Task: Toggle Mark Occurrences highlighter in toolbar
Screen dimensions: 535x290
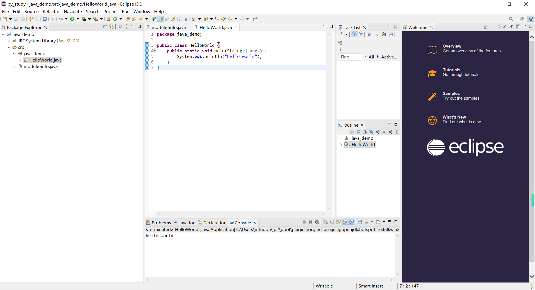Action: click(x=160, y=19)
